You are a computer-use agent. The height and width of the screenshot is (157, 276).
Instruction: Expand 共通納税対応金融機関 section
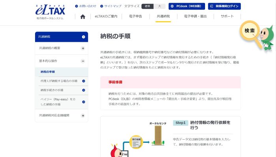62,116
